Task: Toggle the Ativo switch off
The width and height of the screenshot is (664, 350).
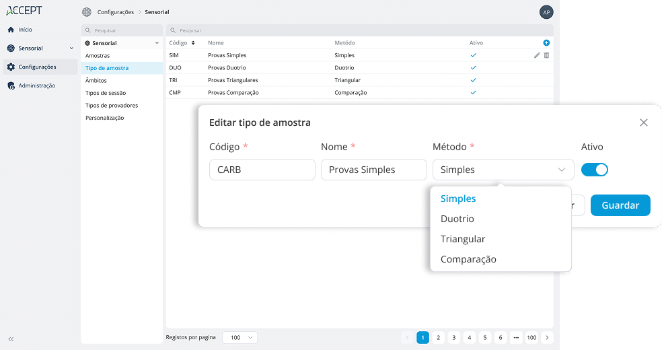Action: coord(594,170)
